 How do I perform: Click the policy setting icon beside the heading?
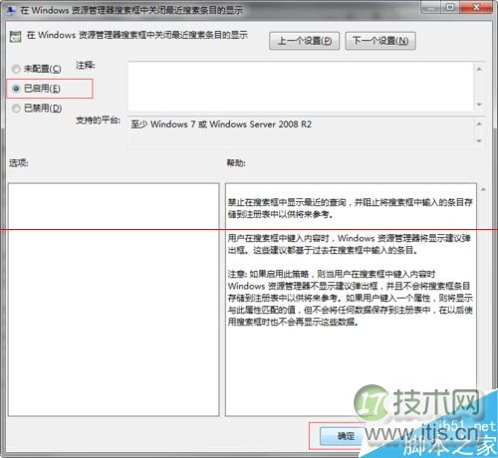tap(15, 36)
